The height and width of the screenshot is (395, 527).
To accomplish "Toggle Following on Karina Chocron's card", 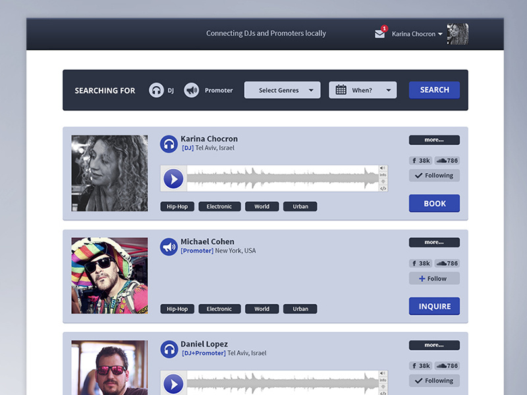I will (x=434, y=175).
